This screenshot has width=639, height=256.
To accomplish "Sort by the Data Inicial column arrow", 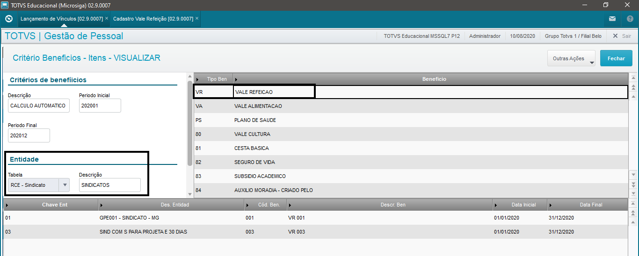I will click(495, 205).
